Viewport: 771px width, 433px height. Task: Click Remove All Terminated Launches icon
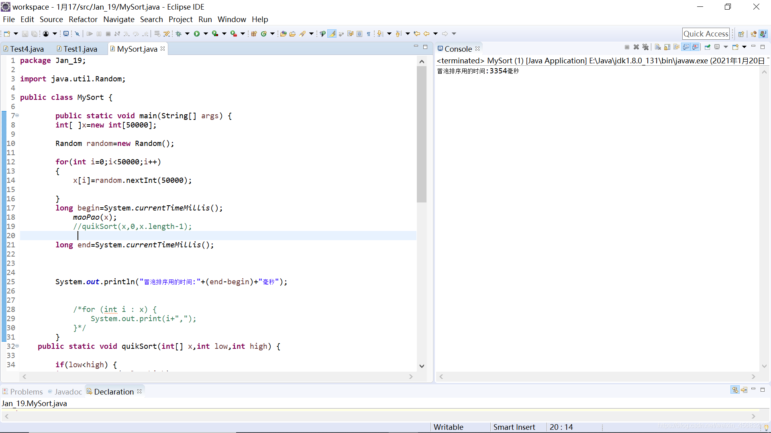(645, 47)
